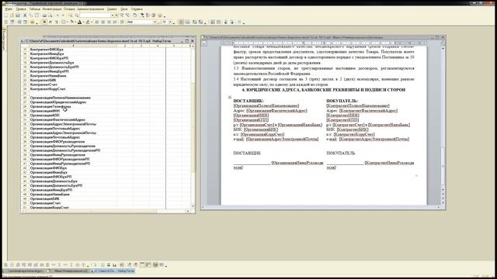The height and width of the screenshot is (279, 497).
Task: Align cell text to the left
Action: [x=97, y=22]
